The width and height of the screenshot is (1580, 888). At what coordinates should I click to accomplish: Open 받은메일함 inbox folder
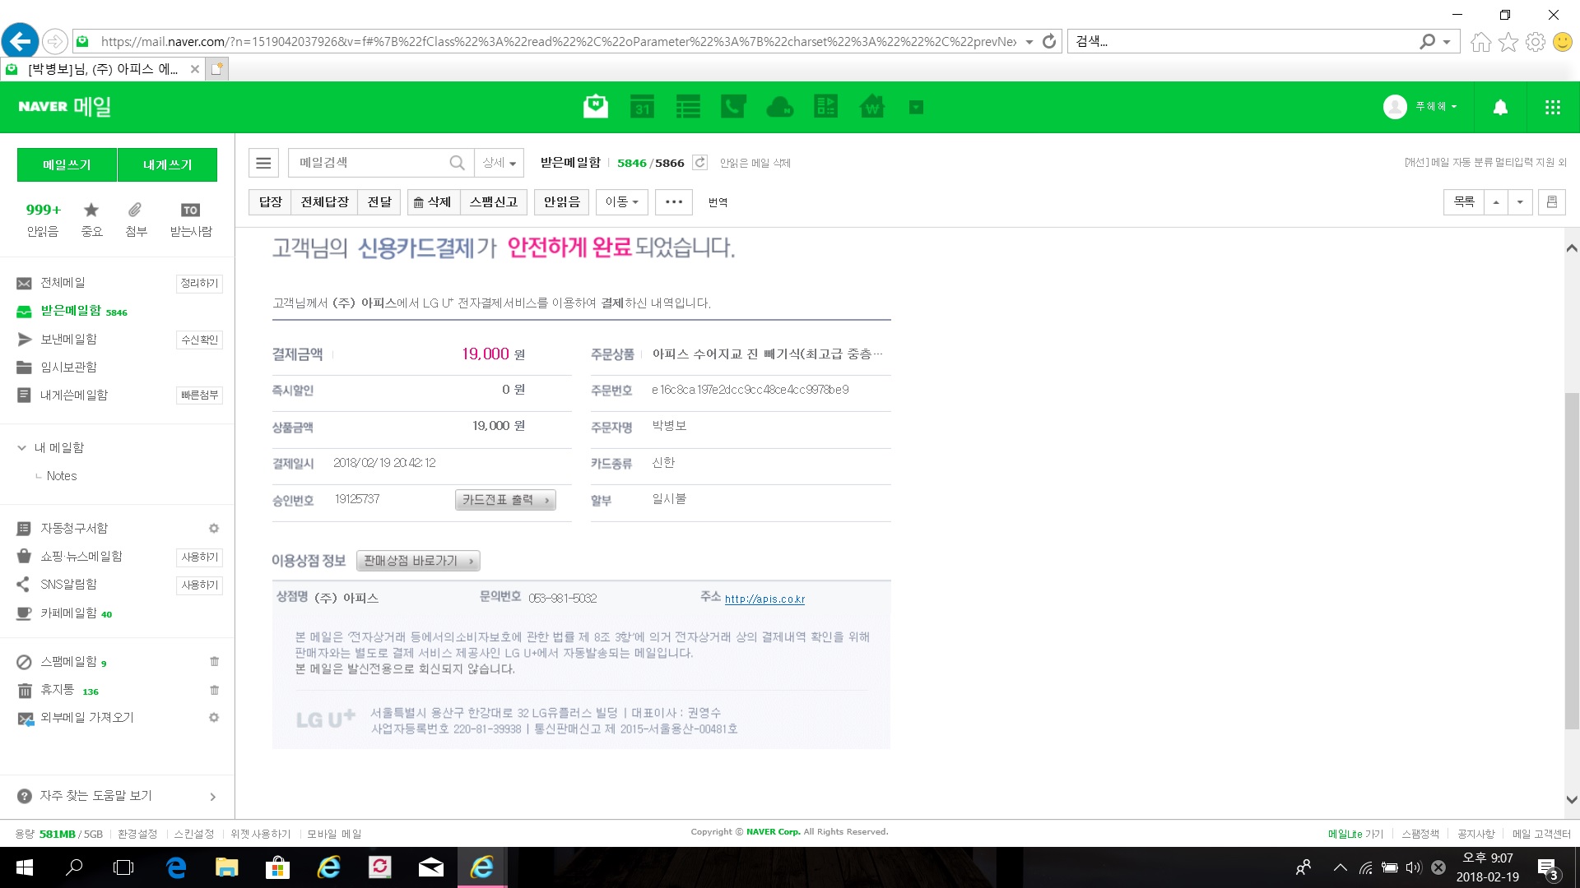coord(72,311)
